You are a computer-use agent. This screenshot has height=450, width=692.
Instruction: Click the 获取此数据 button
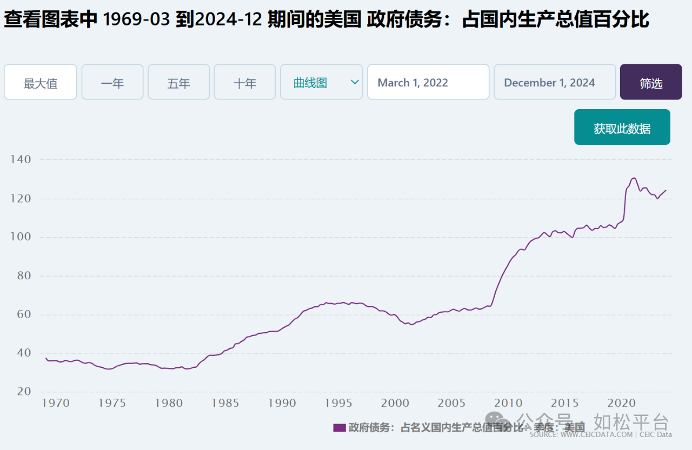point(622,127)
